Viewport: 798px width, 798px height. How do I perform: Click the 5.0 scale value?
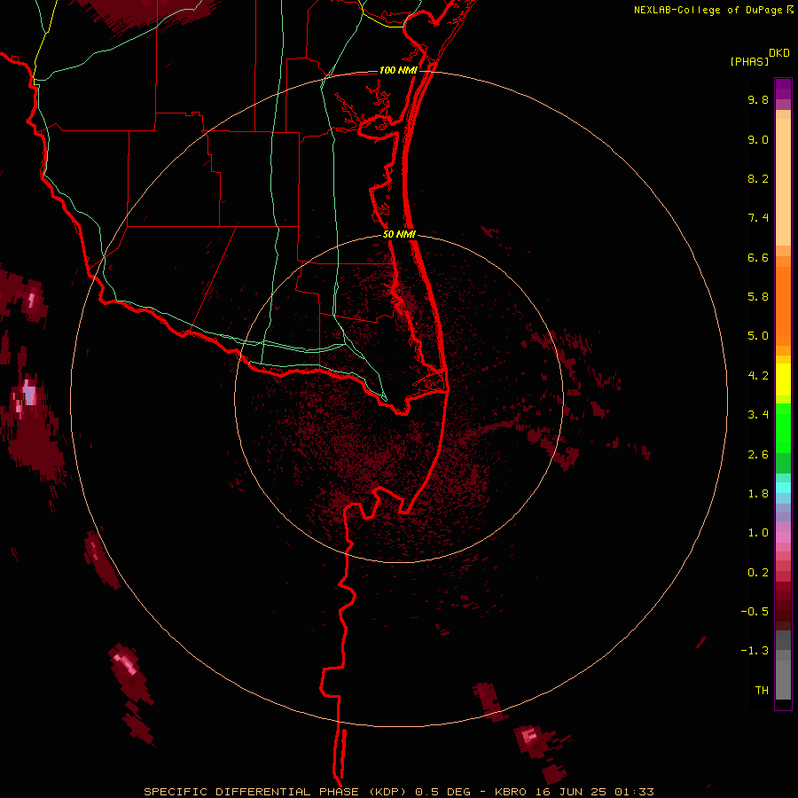coord(758,336)
